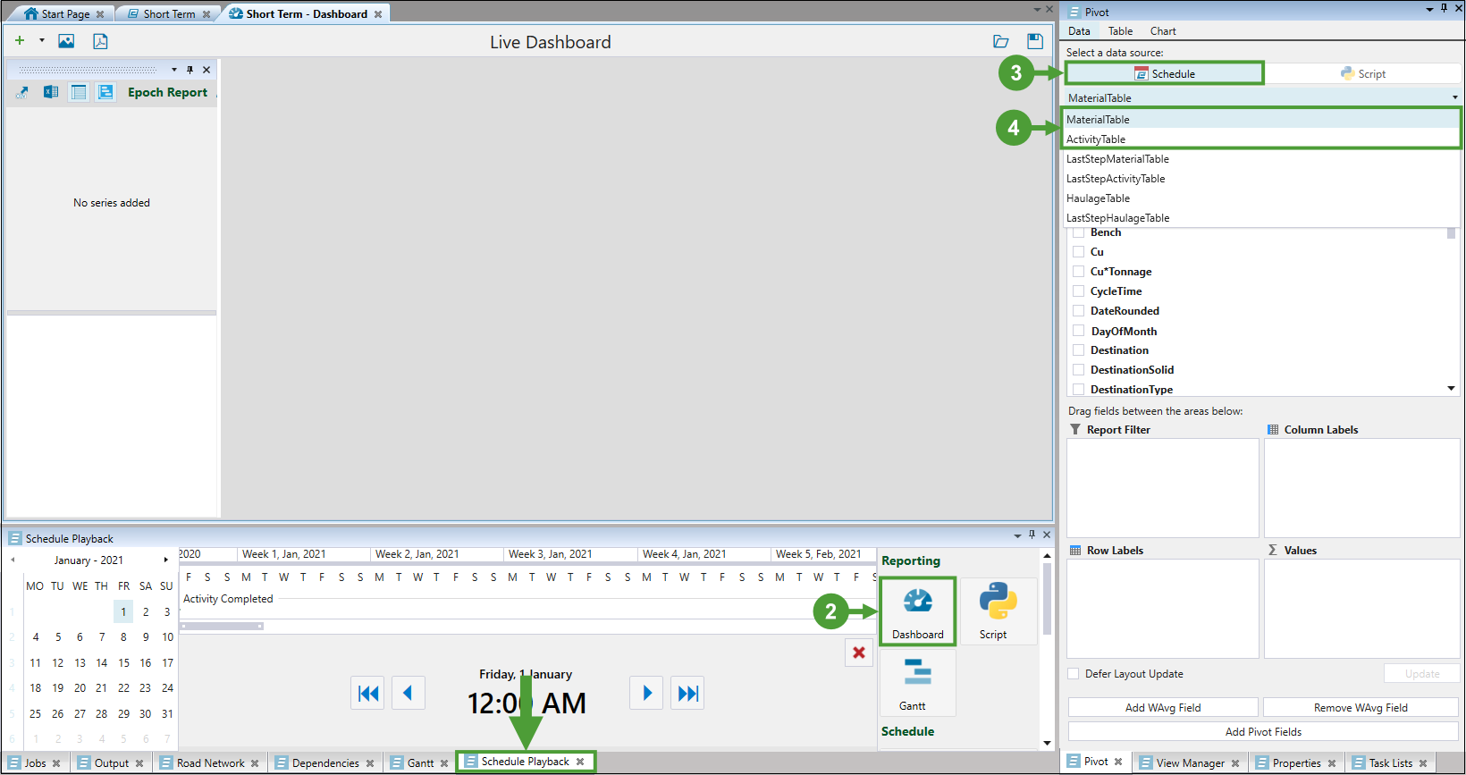Image resolution: width=1466 pixels, height=775 pixels.
Task: Skip to the last playback step
Action: [x=687, y=694]
